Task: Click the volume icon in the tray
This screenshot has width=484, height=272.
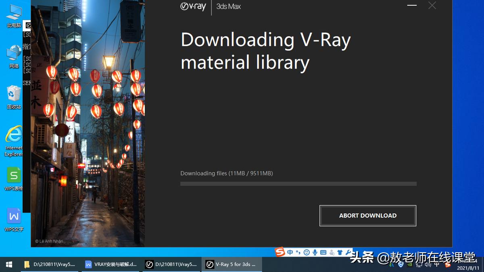Action: pyautogui.click(x=428, y=264)
